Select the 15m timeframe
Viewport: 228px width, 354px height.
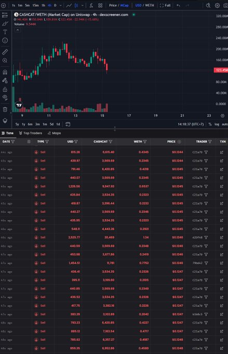pos(35,5)
